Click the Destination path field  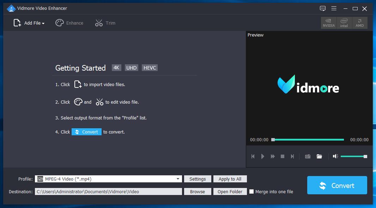(x=108, y=191)
